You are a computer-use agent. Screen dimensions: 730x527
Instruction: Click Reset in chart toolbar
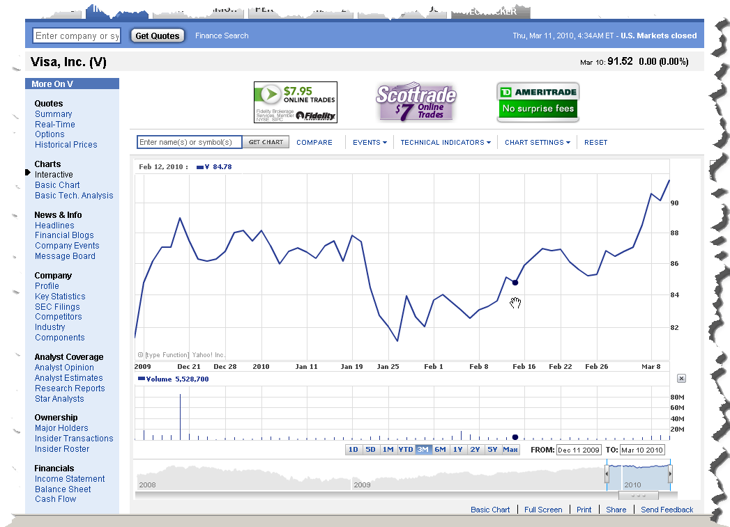click(595, 143)
